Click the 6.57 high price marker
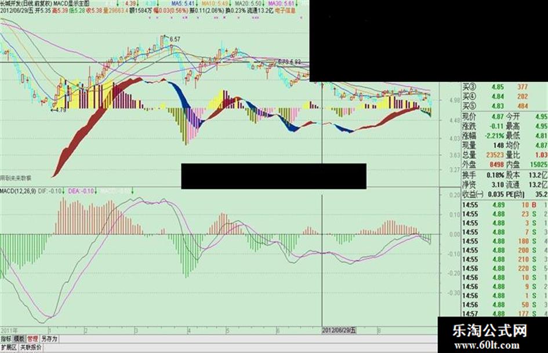The height and width of the screenshot is (353, 548). (175, 39)
